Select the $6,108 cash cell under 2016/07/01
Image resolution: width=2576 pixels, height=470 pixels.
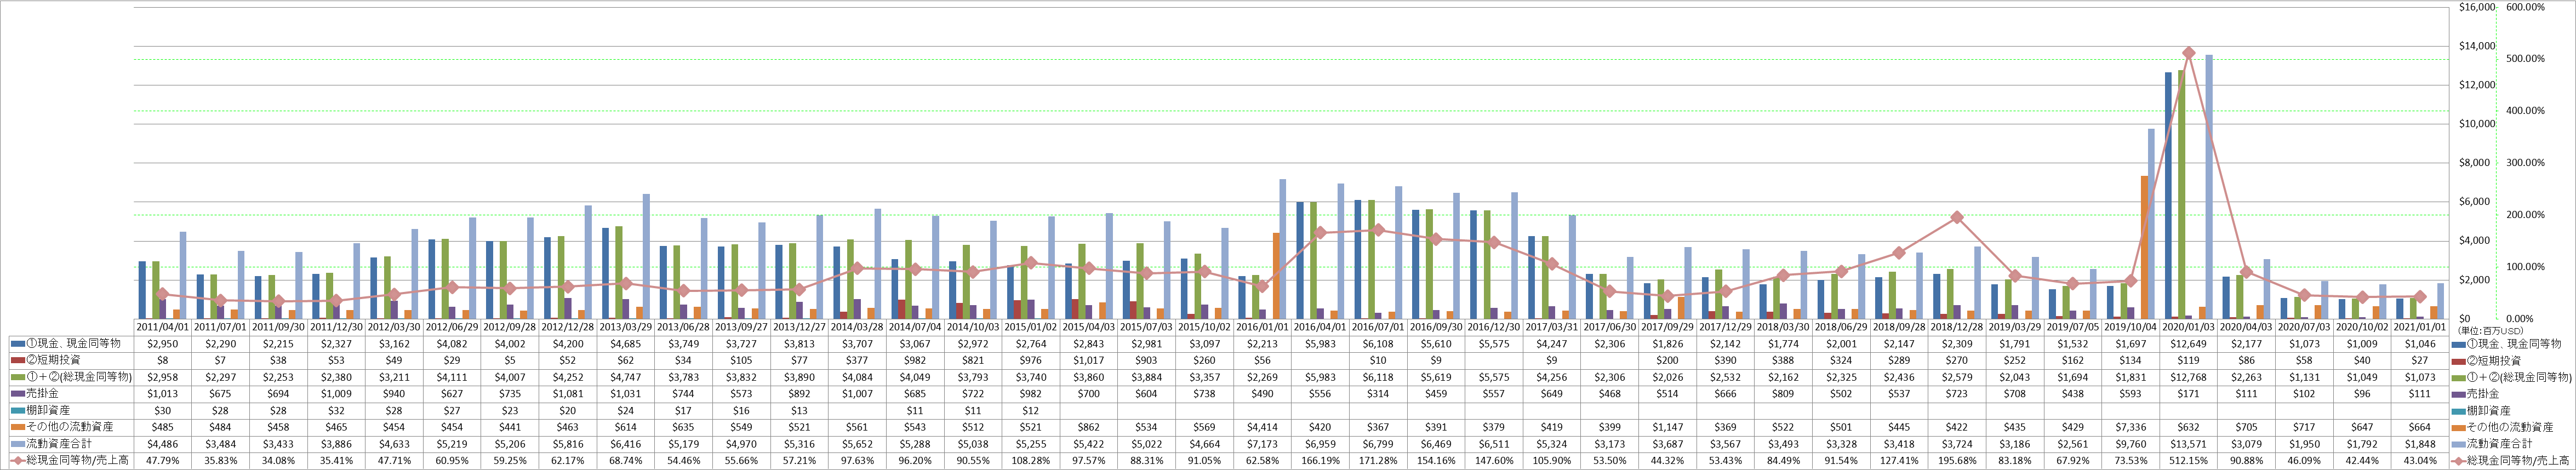1378,343
